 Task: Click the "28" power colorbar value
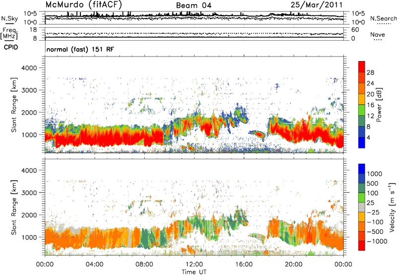[x=370, y=72]
